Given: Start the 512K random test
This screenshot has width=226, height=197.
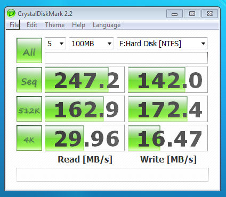Looking at the screenshot, I should 29,109.
